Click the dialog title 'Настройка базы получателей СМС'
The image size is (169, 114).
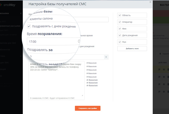[57, 4]
